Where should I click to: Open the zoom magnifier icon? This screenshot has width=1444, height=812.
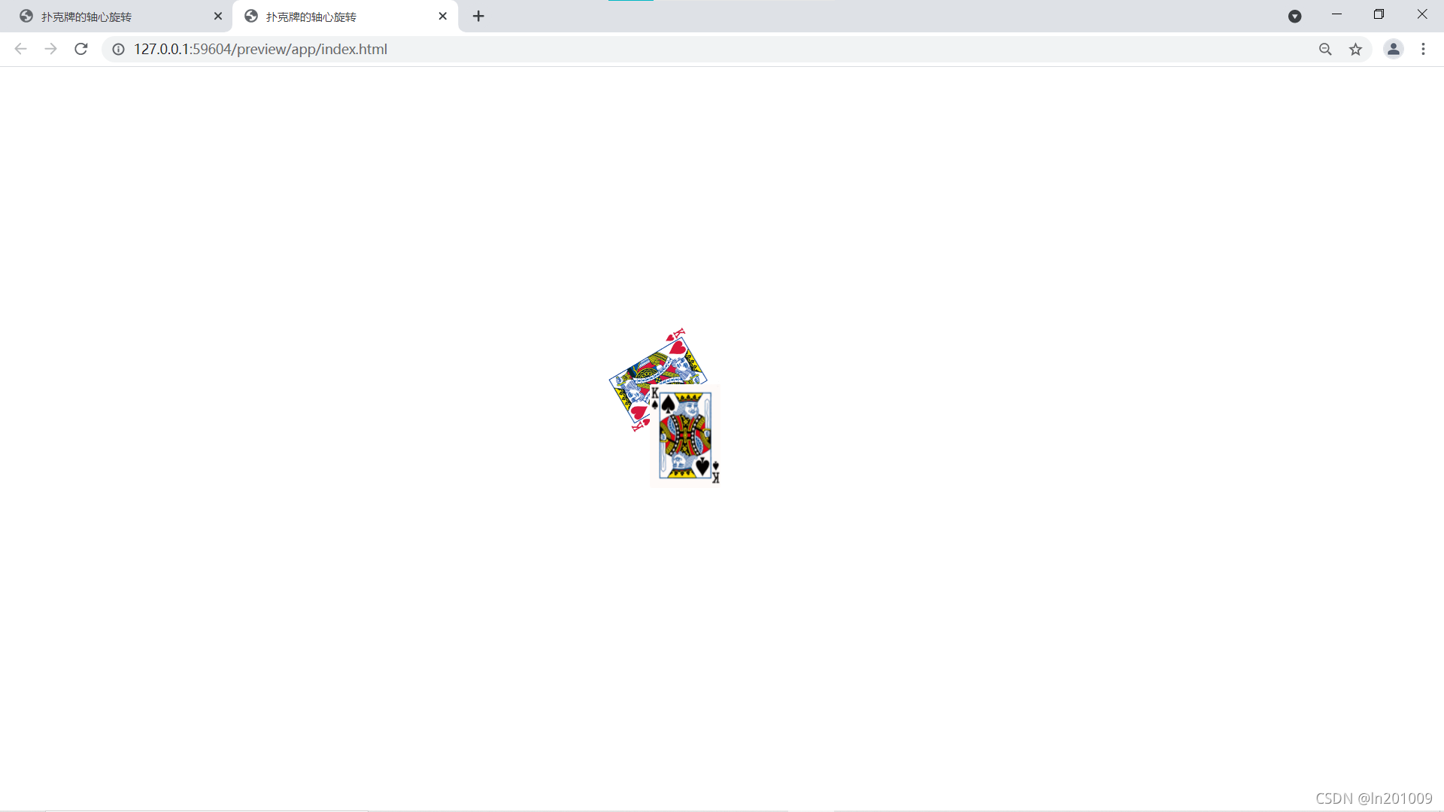(1325, 49)
